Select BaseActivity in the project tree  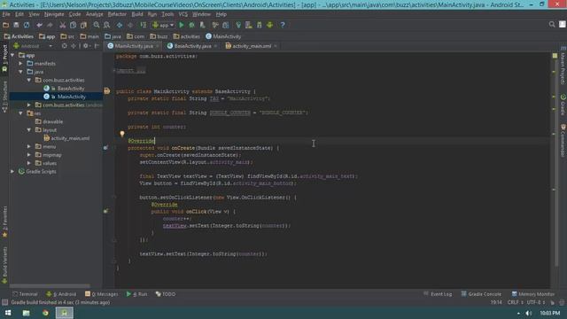click(71, 89)
